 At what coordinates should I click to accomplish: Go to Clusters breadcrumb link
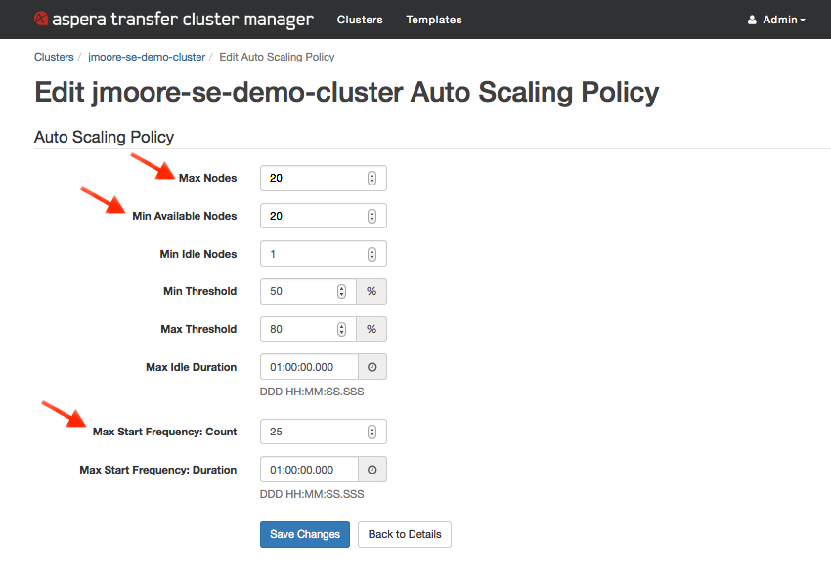(54, 57)
